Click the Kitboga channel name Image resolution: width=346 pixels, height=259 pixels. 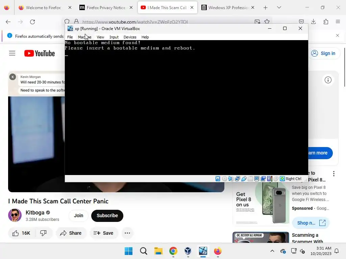point(35,212)
